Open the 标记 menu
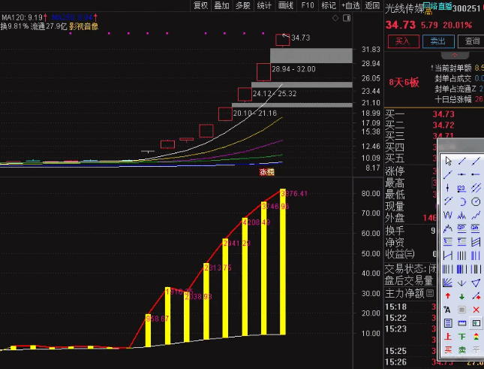 click(329, 5)
